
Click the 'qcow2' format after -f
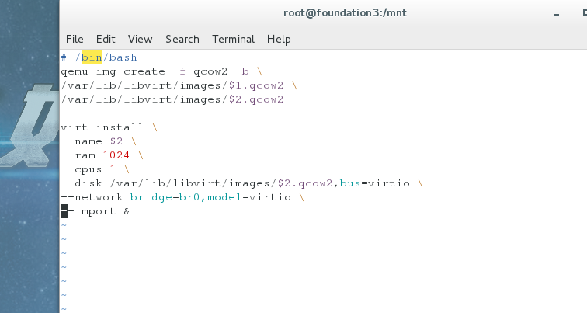(210, 71)
